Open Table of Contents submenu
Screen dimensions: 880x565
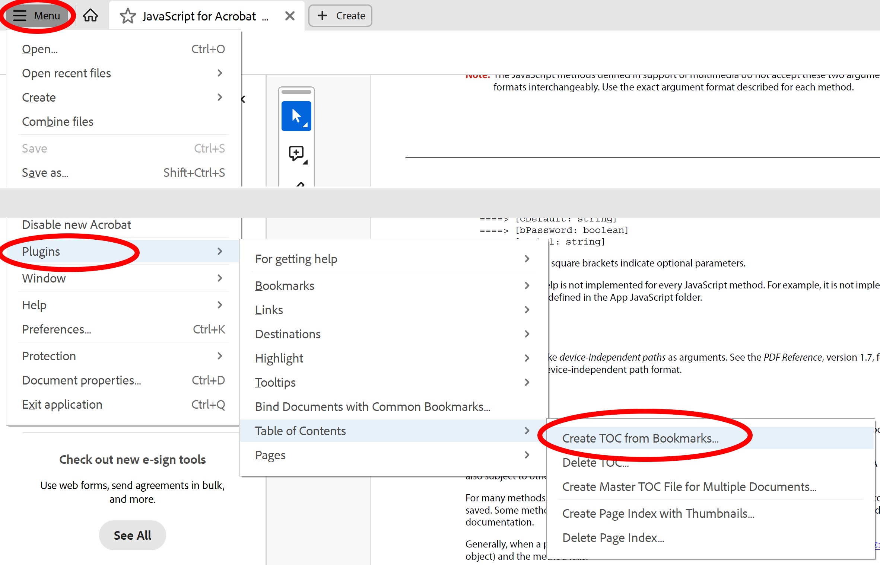pos(394,431)
